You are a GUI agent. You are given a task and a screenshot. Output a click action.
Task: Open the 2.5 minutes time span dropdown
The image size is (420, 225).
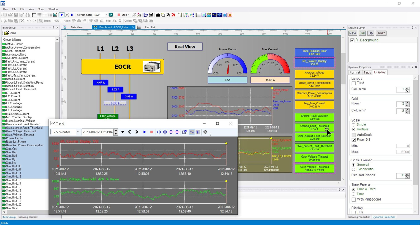(x=66, y=132)
